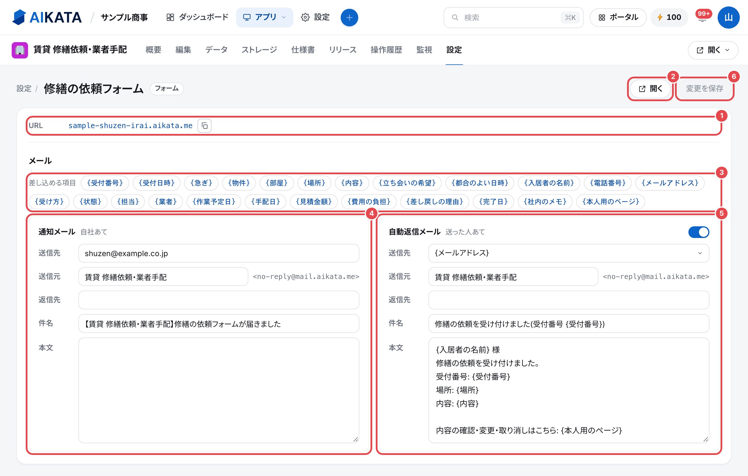Switch to the 概要 tab

[x=153, y=50]
